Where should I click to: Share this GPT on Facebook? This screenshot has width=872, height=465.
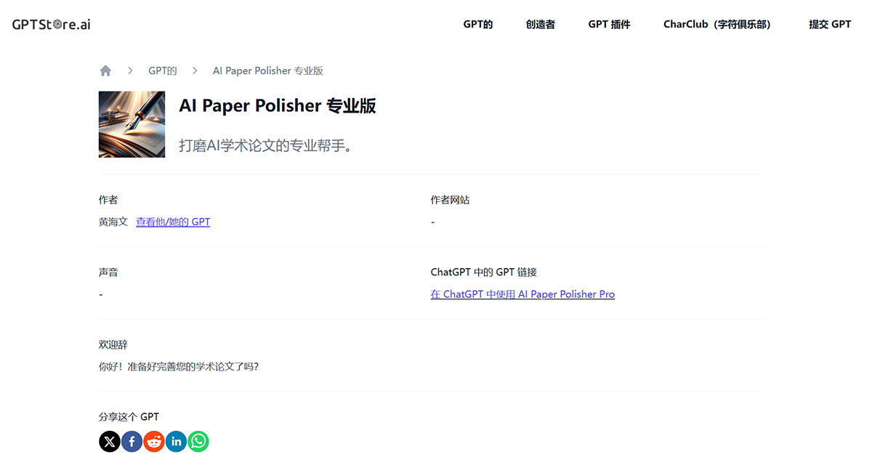(x=132, y=441)
